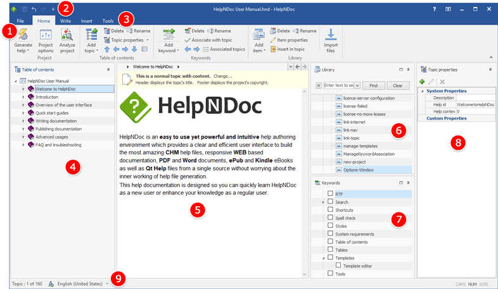Open Project options
The height and width of the screenshot is (289, 498).
(46, 40)
